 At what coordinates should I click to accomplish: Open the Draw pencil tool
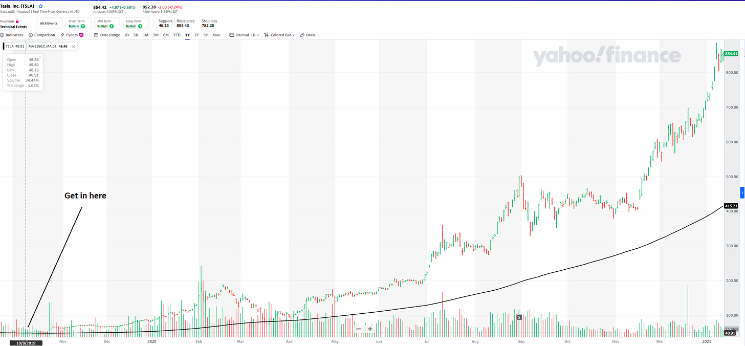pos(302,35)
